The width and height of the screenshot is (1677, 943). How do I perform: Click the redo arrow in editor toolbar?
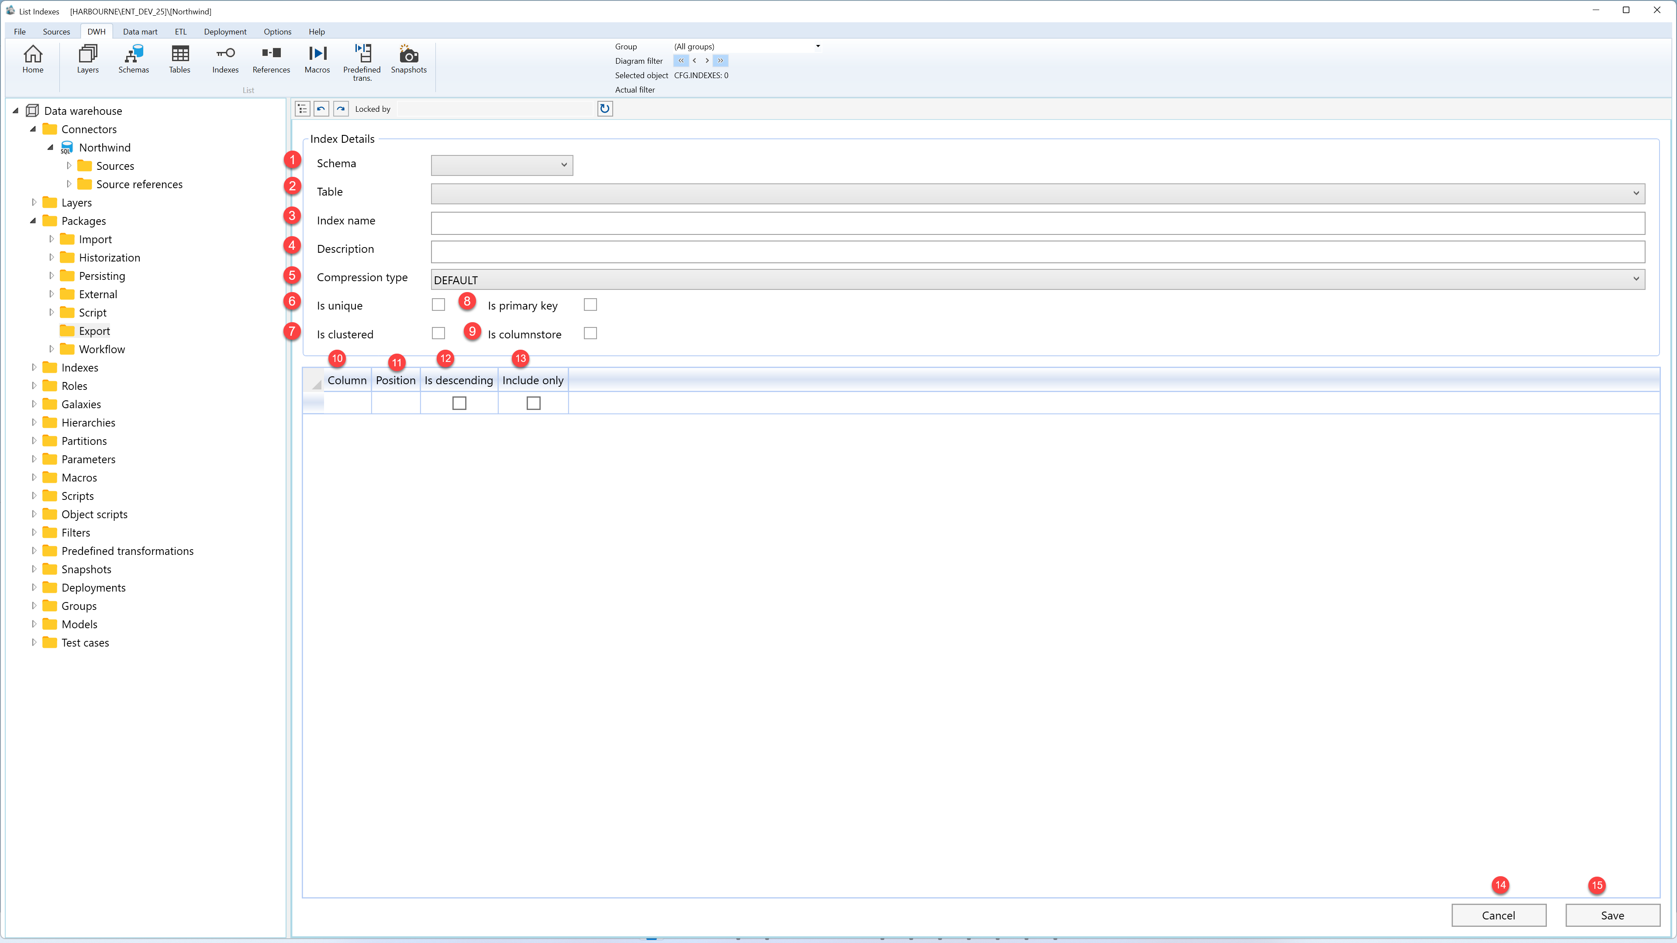341,109
